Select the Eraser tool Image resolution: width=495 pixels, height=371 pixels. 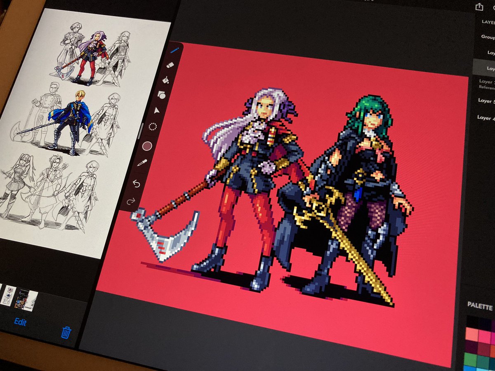click(170, 65)
